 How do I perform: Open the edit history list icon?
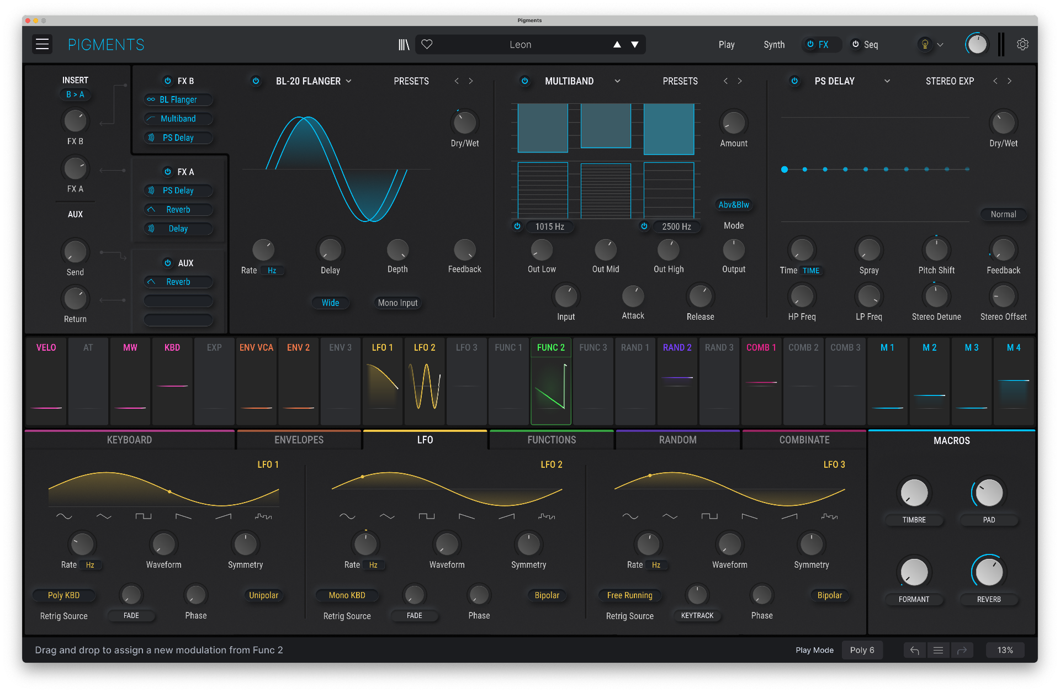coord(938,650)
